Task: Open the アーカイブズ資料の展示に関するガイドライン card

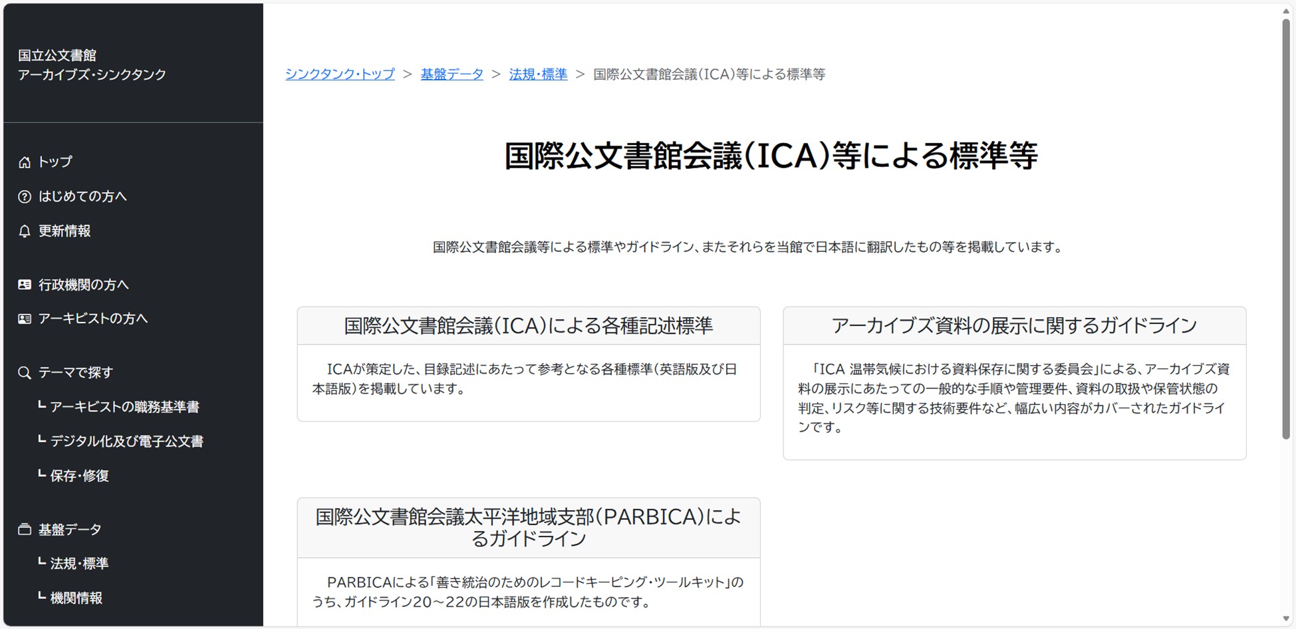Action: coord(1014,326)
